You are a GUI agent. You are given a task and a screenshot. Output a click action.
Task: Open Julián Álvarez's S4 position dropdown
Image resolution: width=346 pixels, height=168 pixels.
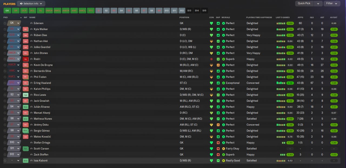click(14, 107)
